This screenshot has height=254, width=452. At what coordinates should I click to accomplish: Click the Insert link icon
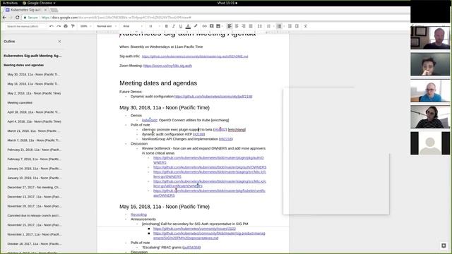pos(204,26)
